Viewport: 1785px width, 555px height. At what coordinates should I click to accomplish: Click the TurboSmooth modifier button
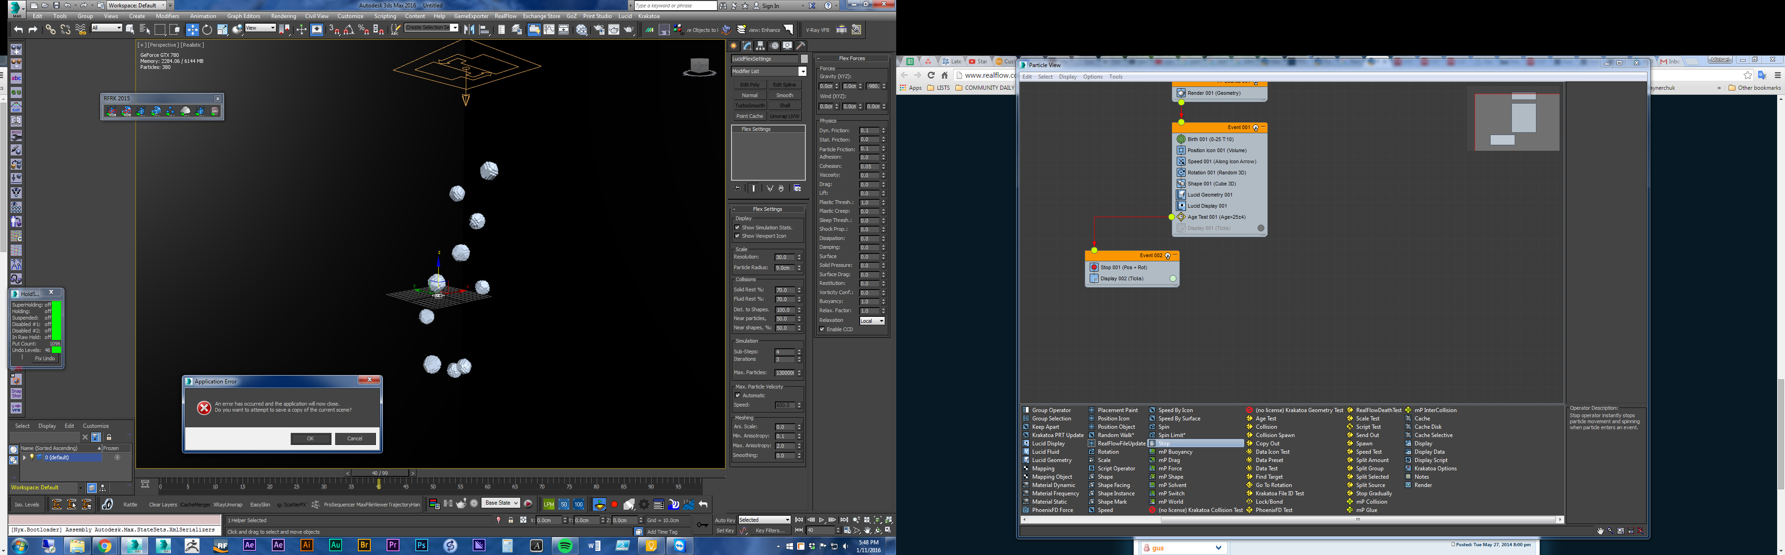coord(750,106)
